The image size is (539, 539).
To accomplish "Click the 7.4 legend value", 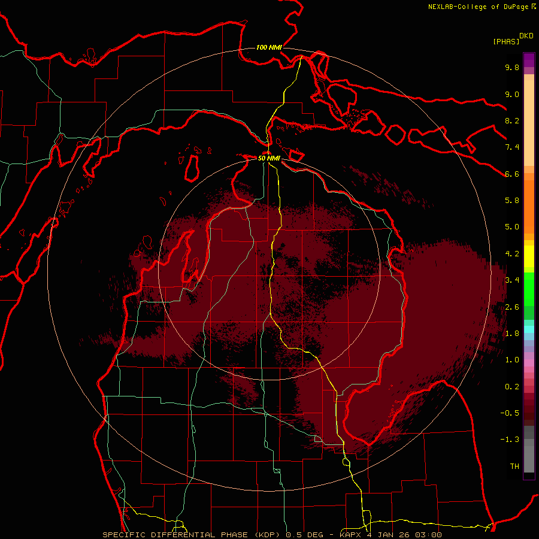I will pyautogui.click(x=512, y=147).
